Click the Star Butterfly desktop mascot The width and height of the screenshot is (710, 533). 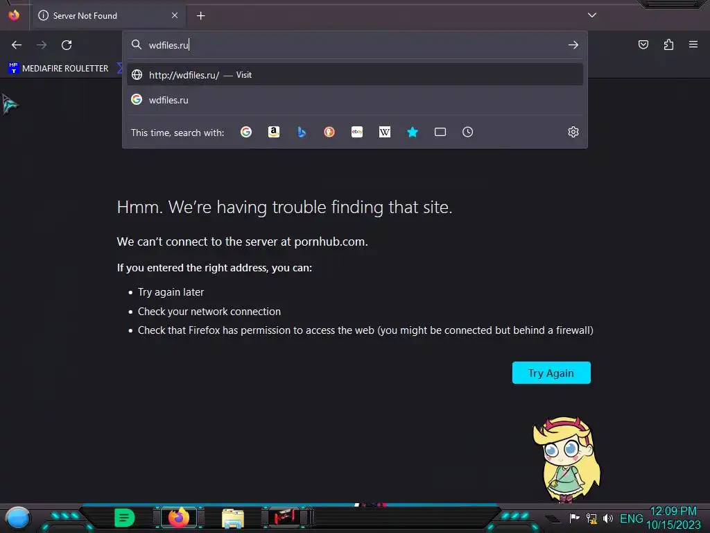coord(566,459)
